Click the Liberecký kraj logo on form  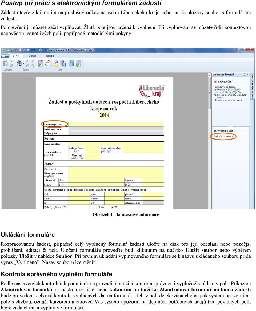click(x=151, y=91)
